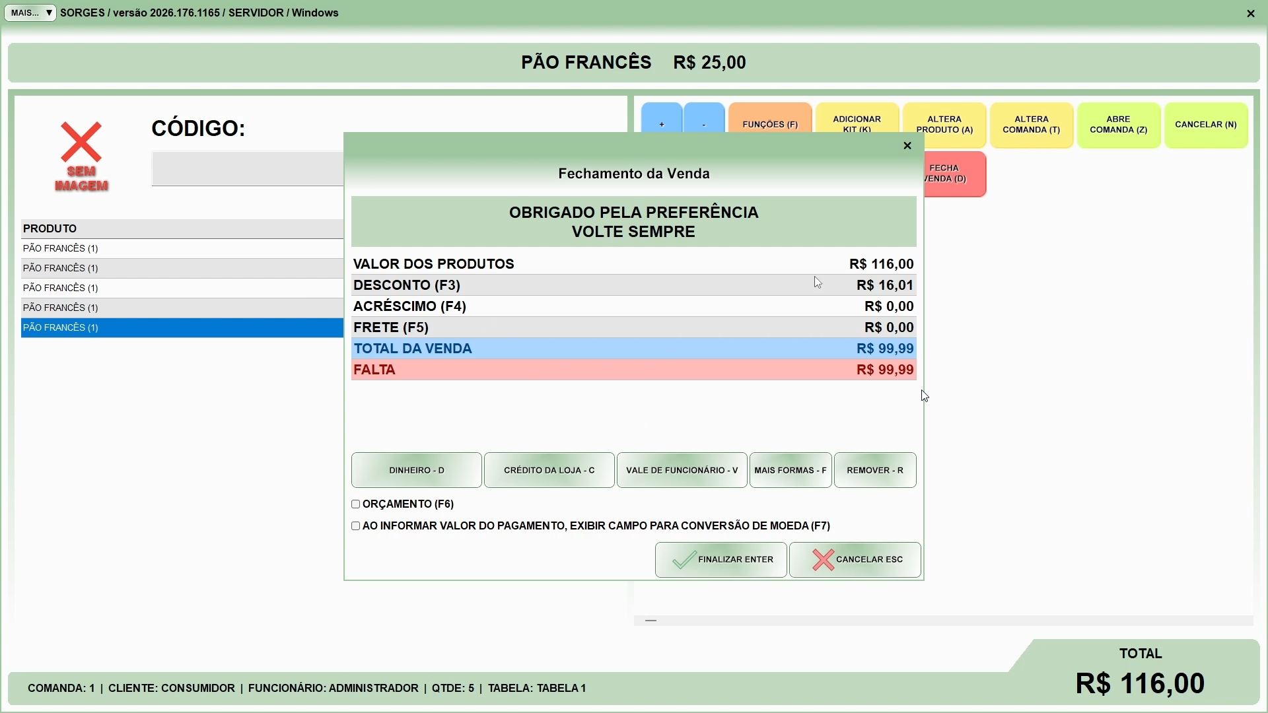The width and height of the screenshot is (1268, 713).
Task: Open Mais Formas - F payment options
Action: tap(790, 470)
